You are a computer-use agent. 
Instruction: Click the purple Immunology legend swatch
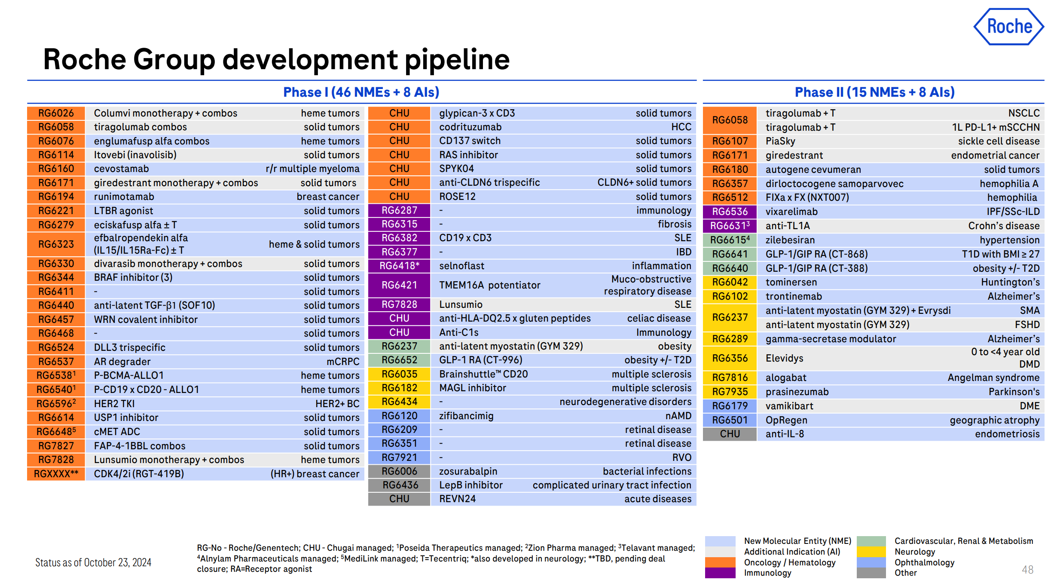[720, 573]
